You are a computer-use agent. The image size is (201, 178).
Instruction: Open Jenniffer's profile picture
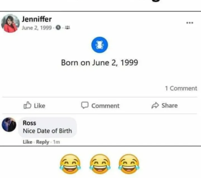point(10,24)
